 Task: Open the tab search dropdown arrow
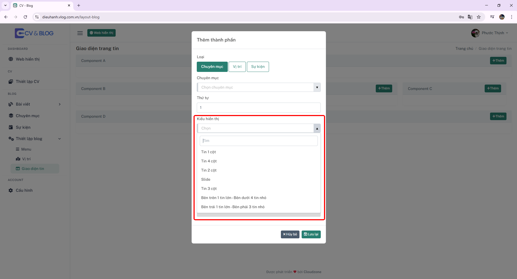[x=5, y=5]
